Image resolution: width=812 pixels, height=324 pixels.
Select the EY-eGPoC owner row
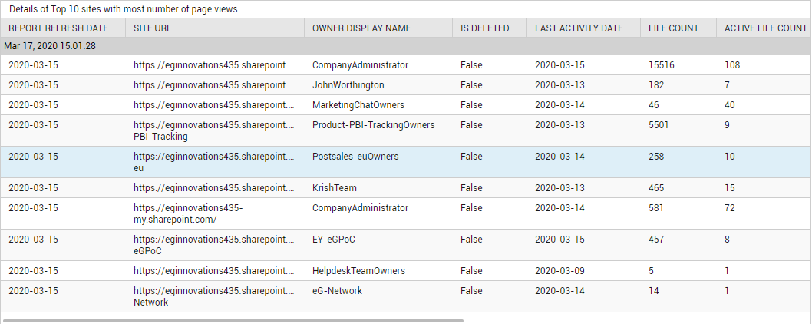tap(405, 245)
